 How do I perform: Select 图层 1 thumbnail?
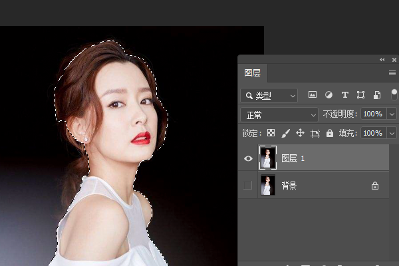268,158
